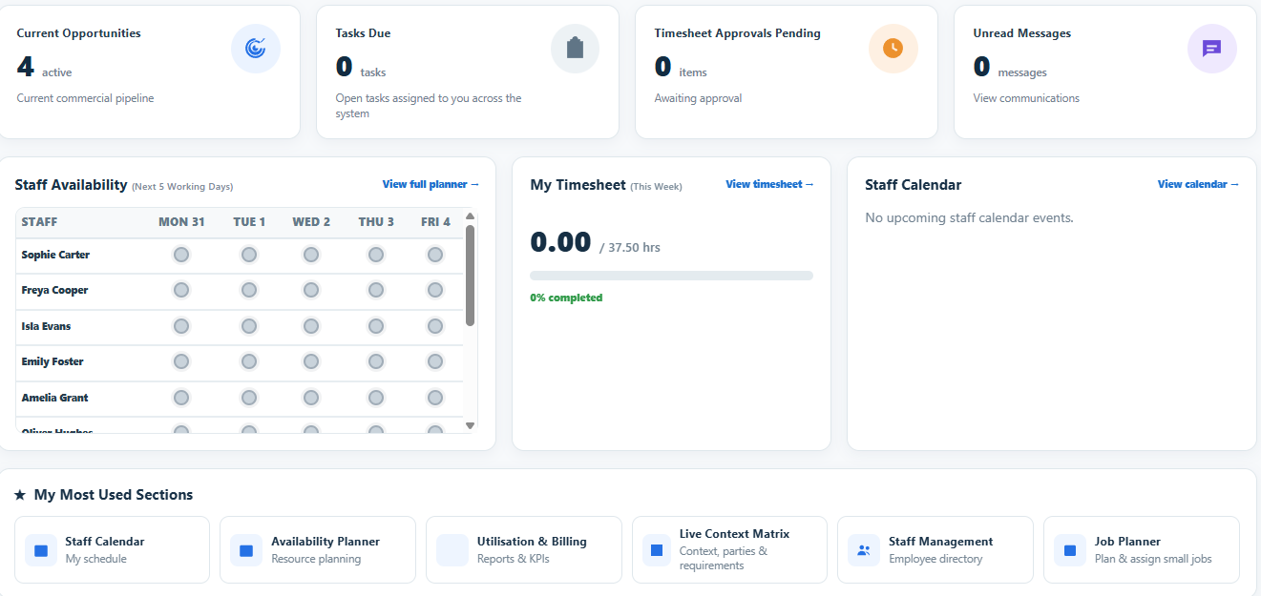Toggle Isla Evans' WED 2 availability circle
Viewport: 1261px width, 596px height.
coord(311,326)
